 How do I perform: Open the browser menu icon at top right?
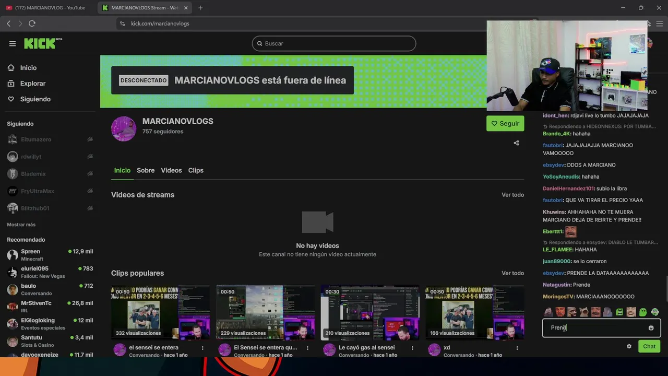point(660,23)
